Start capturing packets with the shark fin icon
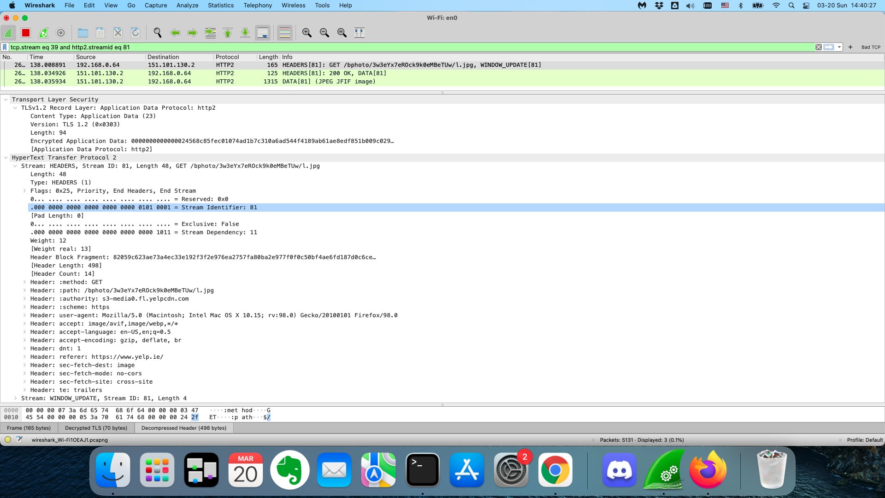This screenshot has height=498, width=885. click(x=8, y=33)
